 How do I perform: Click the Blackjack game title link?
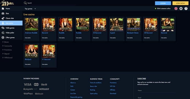(28, 59)
